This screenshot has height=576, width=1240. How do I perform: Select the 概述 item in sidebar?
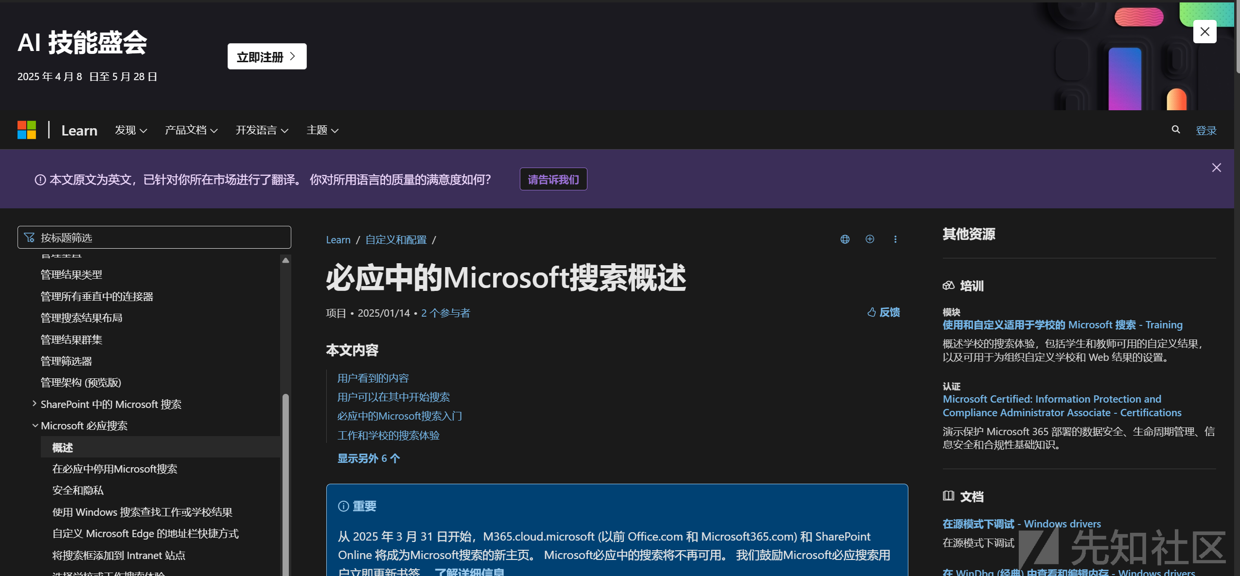160,447
